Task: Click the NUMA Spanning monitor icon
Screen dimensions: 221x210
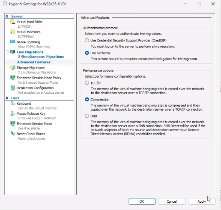Action: pos(13,42)
